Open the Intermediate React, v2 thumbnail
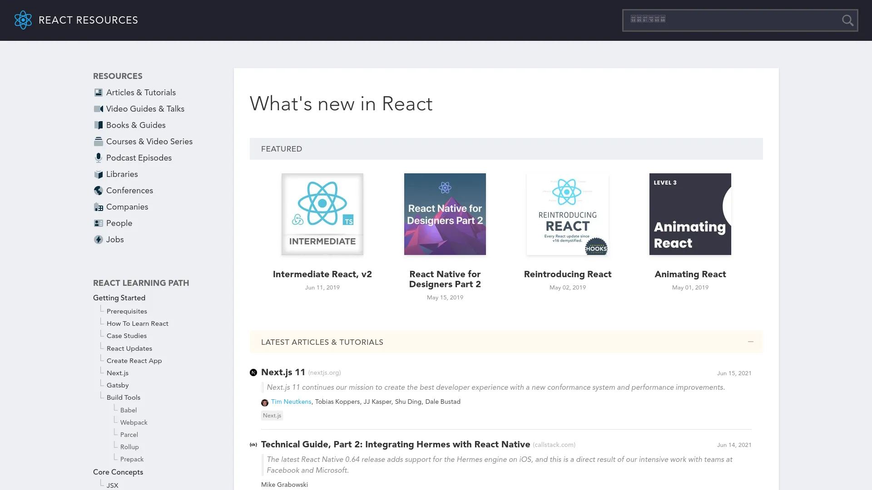This screenshot has height=490, width=872. (x=322, y=214)
